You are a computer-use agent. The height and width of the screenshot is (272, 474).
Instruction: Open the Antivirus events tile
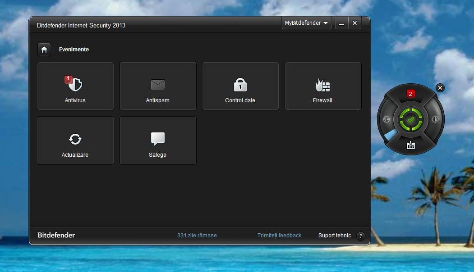(x=75, y=86)
